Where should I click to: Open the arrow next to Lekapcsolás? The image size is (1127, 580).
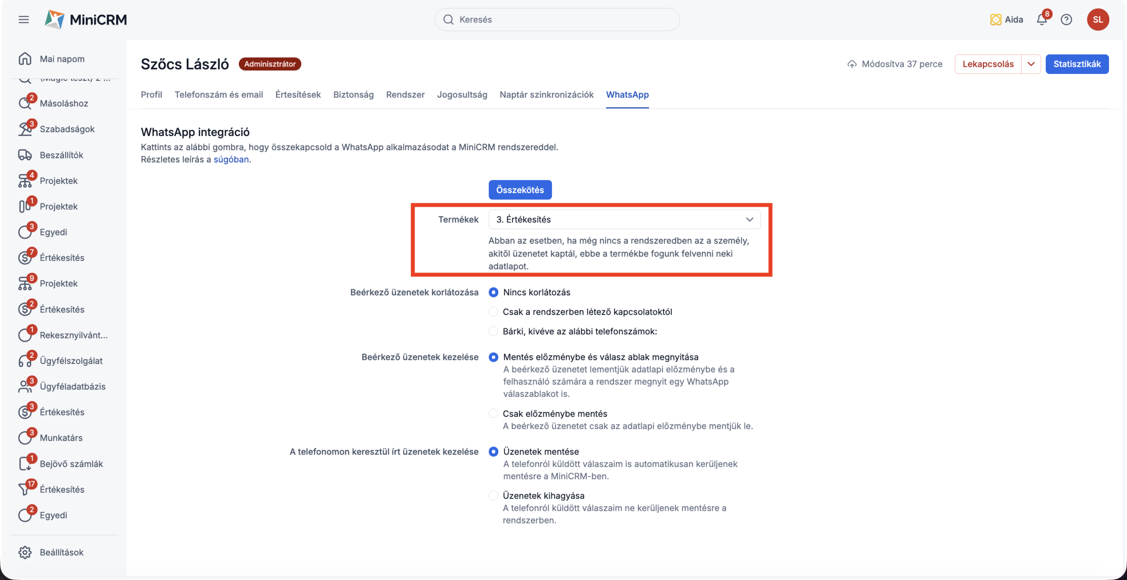(x=1031, y=64)
